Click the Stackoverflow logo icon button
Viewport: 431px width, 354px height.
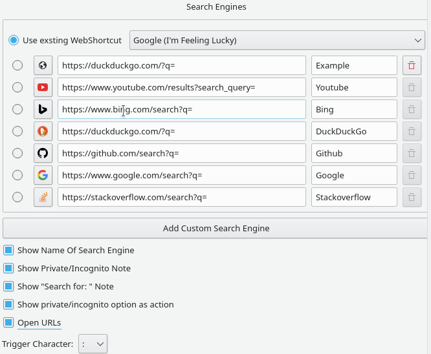click(x=43, y=197)
